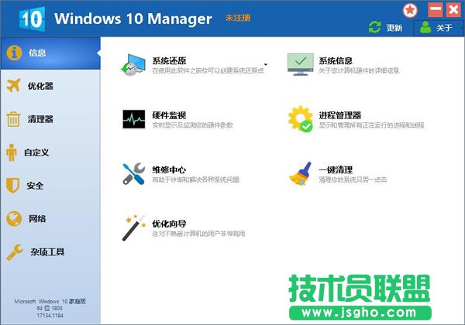This screenshot has height=325, width=465.
Task: Launch the 进程管理器 gear icon
Action: [x=301, y=119]
